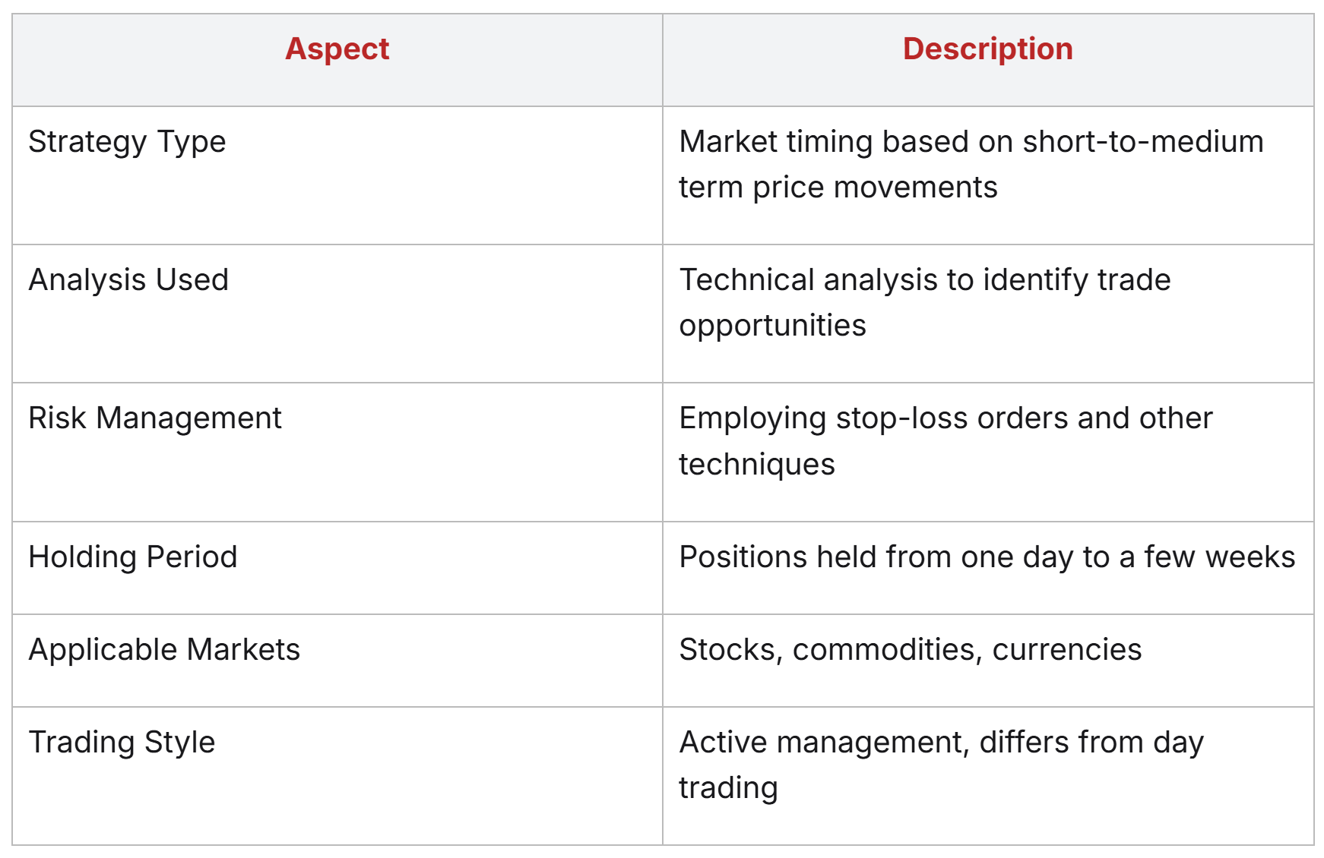Click the stop-loss orders description cell
The image size is (1324, 858).
coord(988,453)
